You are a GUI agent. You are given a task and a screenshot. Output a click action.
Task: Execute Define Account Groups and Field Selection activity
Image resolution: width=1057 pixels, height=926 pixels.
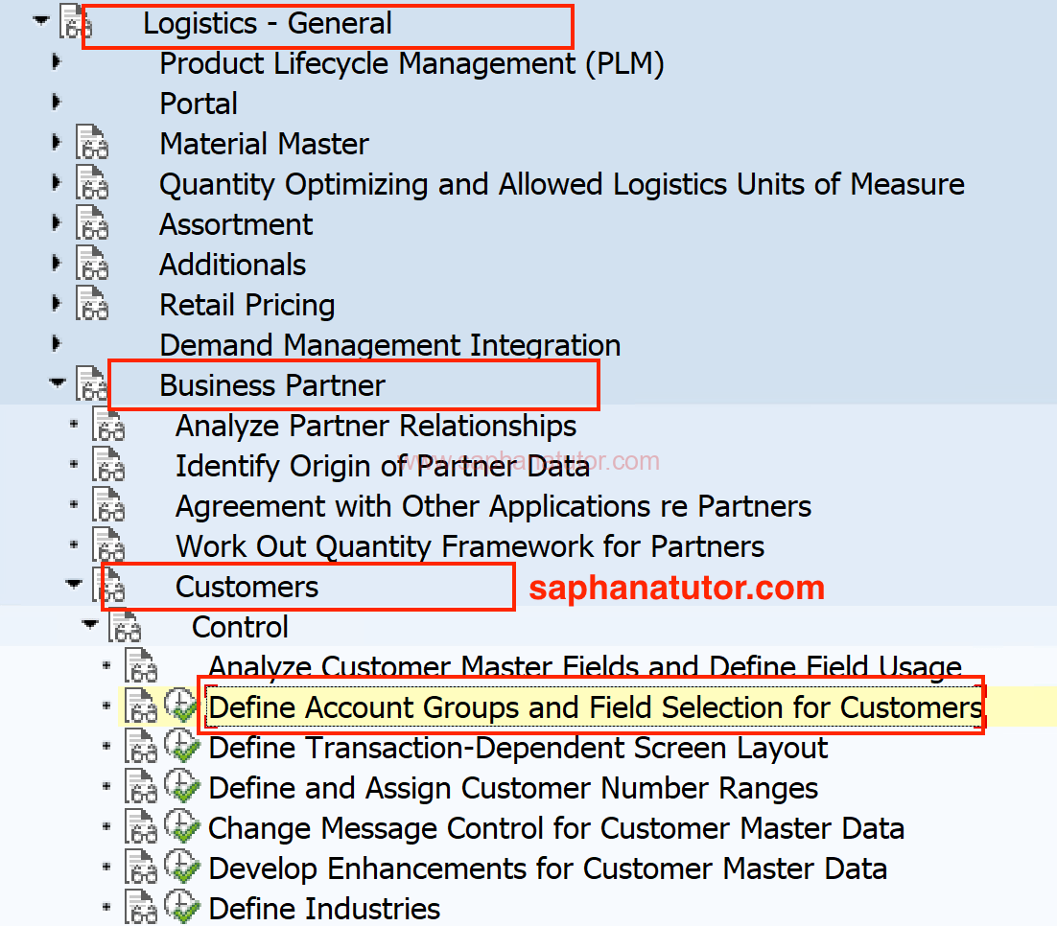182,706
